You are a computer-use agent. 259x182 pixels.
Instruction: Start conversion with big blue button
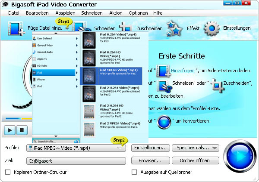click(x=240, y=156)
